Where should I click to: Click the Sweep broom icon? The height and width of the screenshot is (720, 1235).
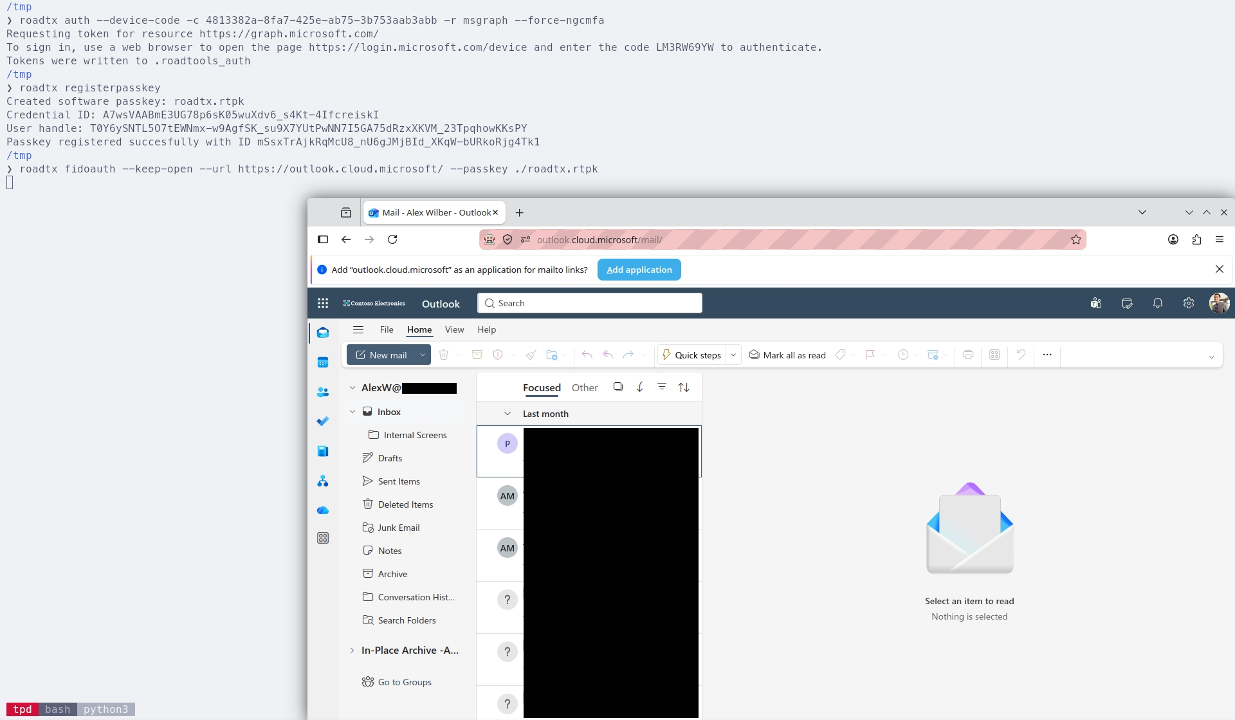(531, 355)
